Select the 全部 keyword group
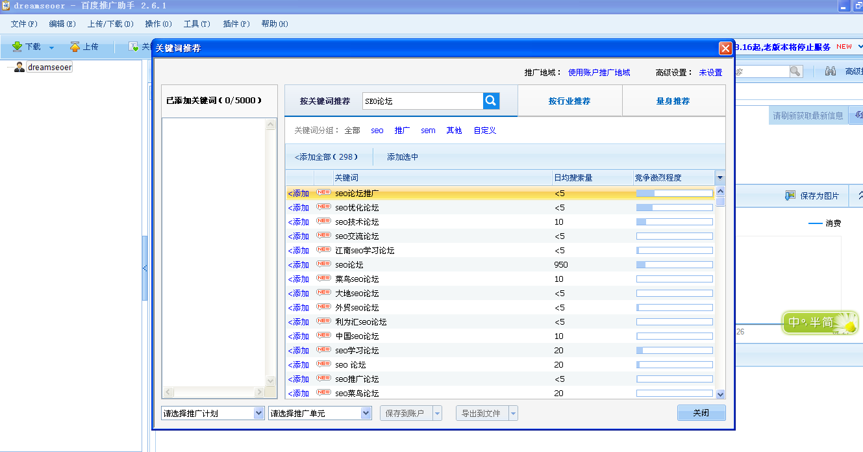 (352, 131)
